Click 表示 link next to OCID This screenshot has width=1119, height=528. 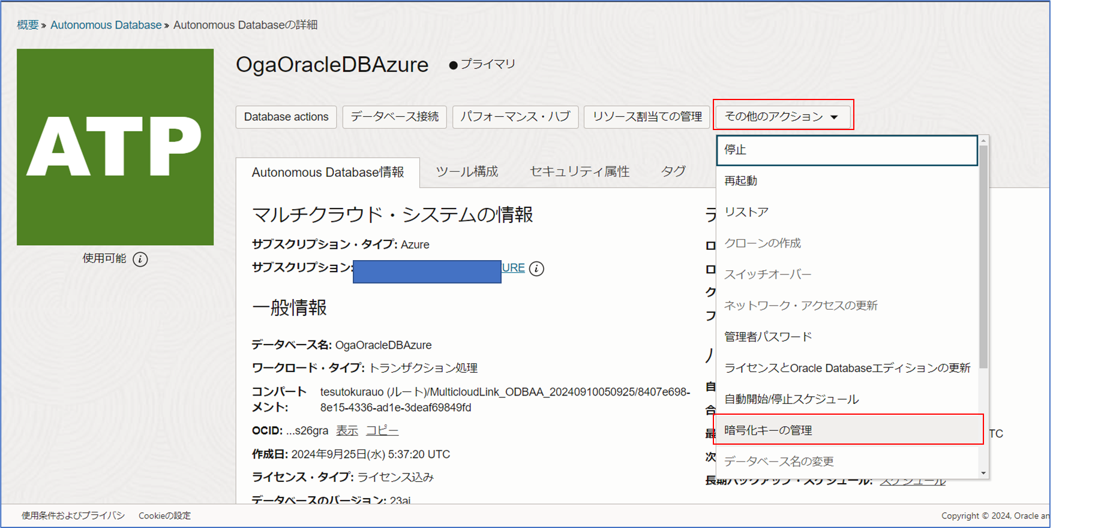tap(347, 431)
